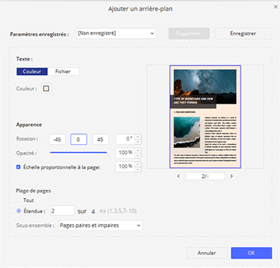
Task: Click the Enregistrer button
Action: (x=243, y=34)
